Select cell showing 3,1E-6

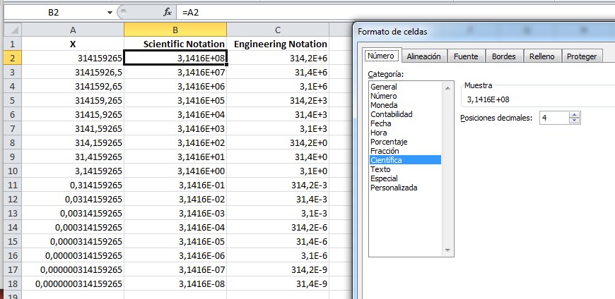tap(278, 255)
